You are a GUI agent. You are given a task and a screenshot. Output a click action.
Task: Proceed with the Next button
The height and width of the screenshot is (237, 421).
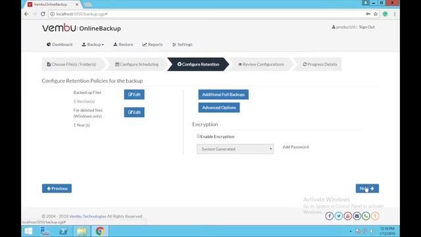367,188
